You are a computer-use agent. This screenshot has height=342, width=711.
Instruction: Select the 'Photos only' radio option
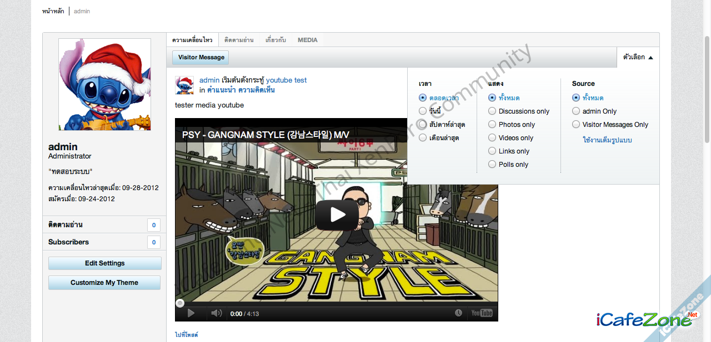coord(492,125)
